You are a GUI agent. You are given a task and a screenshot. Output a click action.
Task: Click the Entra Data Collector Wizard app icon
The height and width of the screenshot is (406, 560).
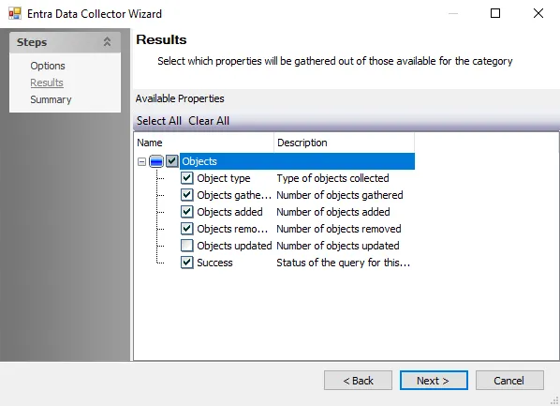pos(15,13)
